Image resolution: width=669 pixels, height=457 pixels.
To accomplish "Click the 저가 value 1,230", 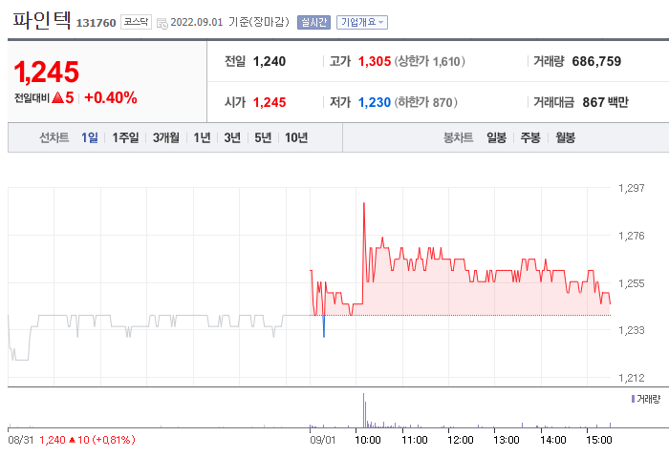I will click(x=375, y=102).
